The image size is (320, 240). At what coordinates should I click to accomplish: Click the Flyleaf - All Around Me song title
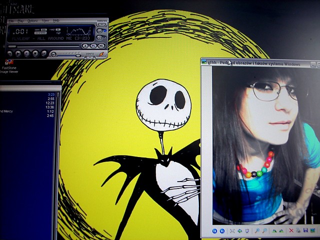click(x=51, y=38)
